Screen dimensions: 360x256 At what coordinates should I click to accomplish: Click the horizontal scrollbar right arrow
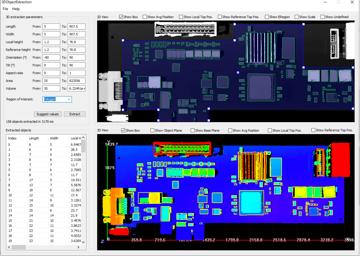pyautogui.click(x=83, y=247)
